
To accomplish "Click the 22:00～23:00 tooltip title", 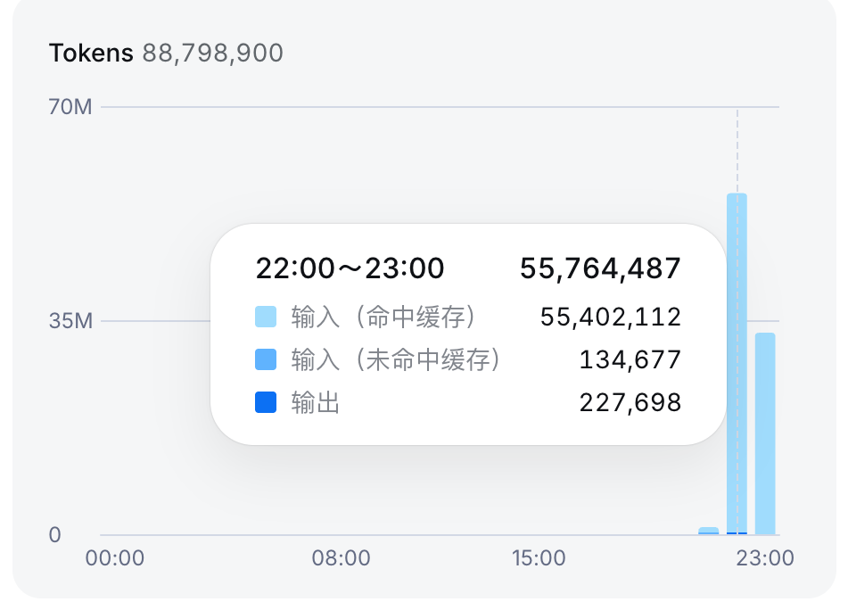I will point(350,268).
